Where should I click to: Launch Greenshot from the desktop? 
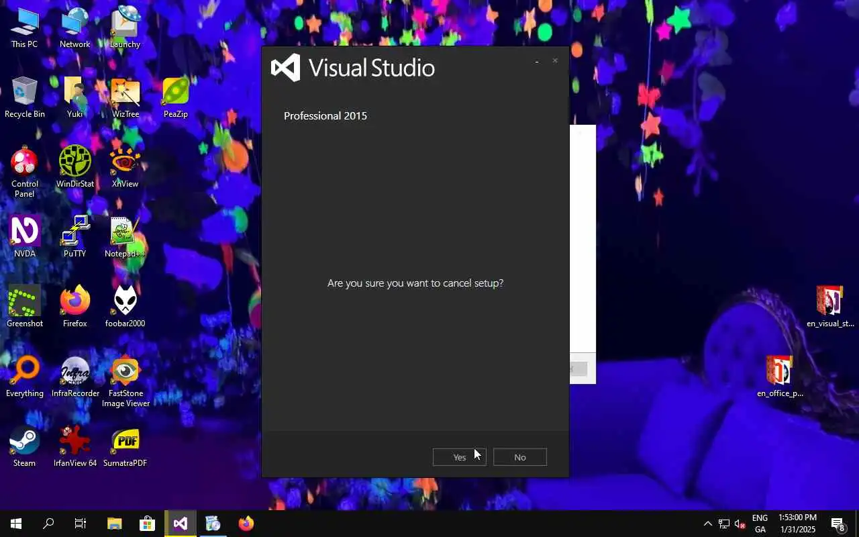pyautogui.click(x=25, y=307)
